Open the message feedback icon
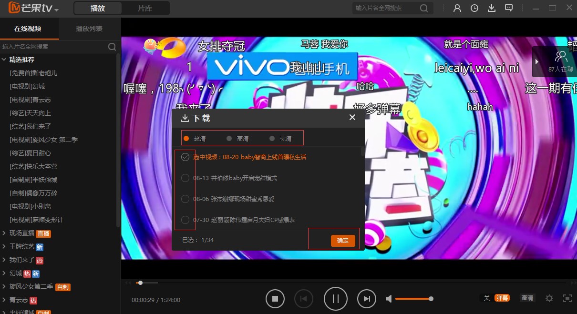The image size is (577, 314). pos(509,8)
